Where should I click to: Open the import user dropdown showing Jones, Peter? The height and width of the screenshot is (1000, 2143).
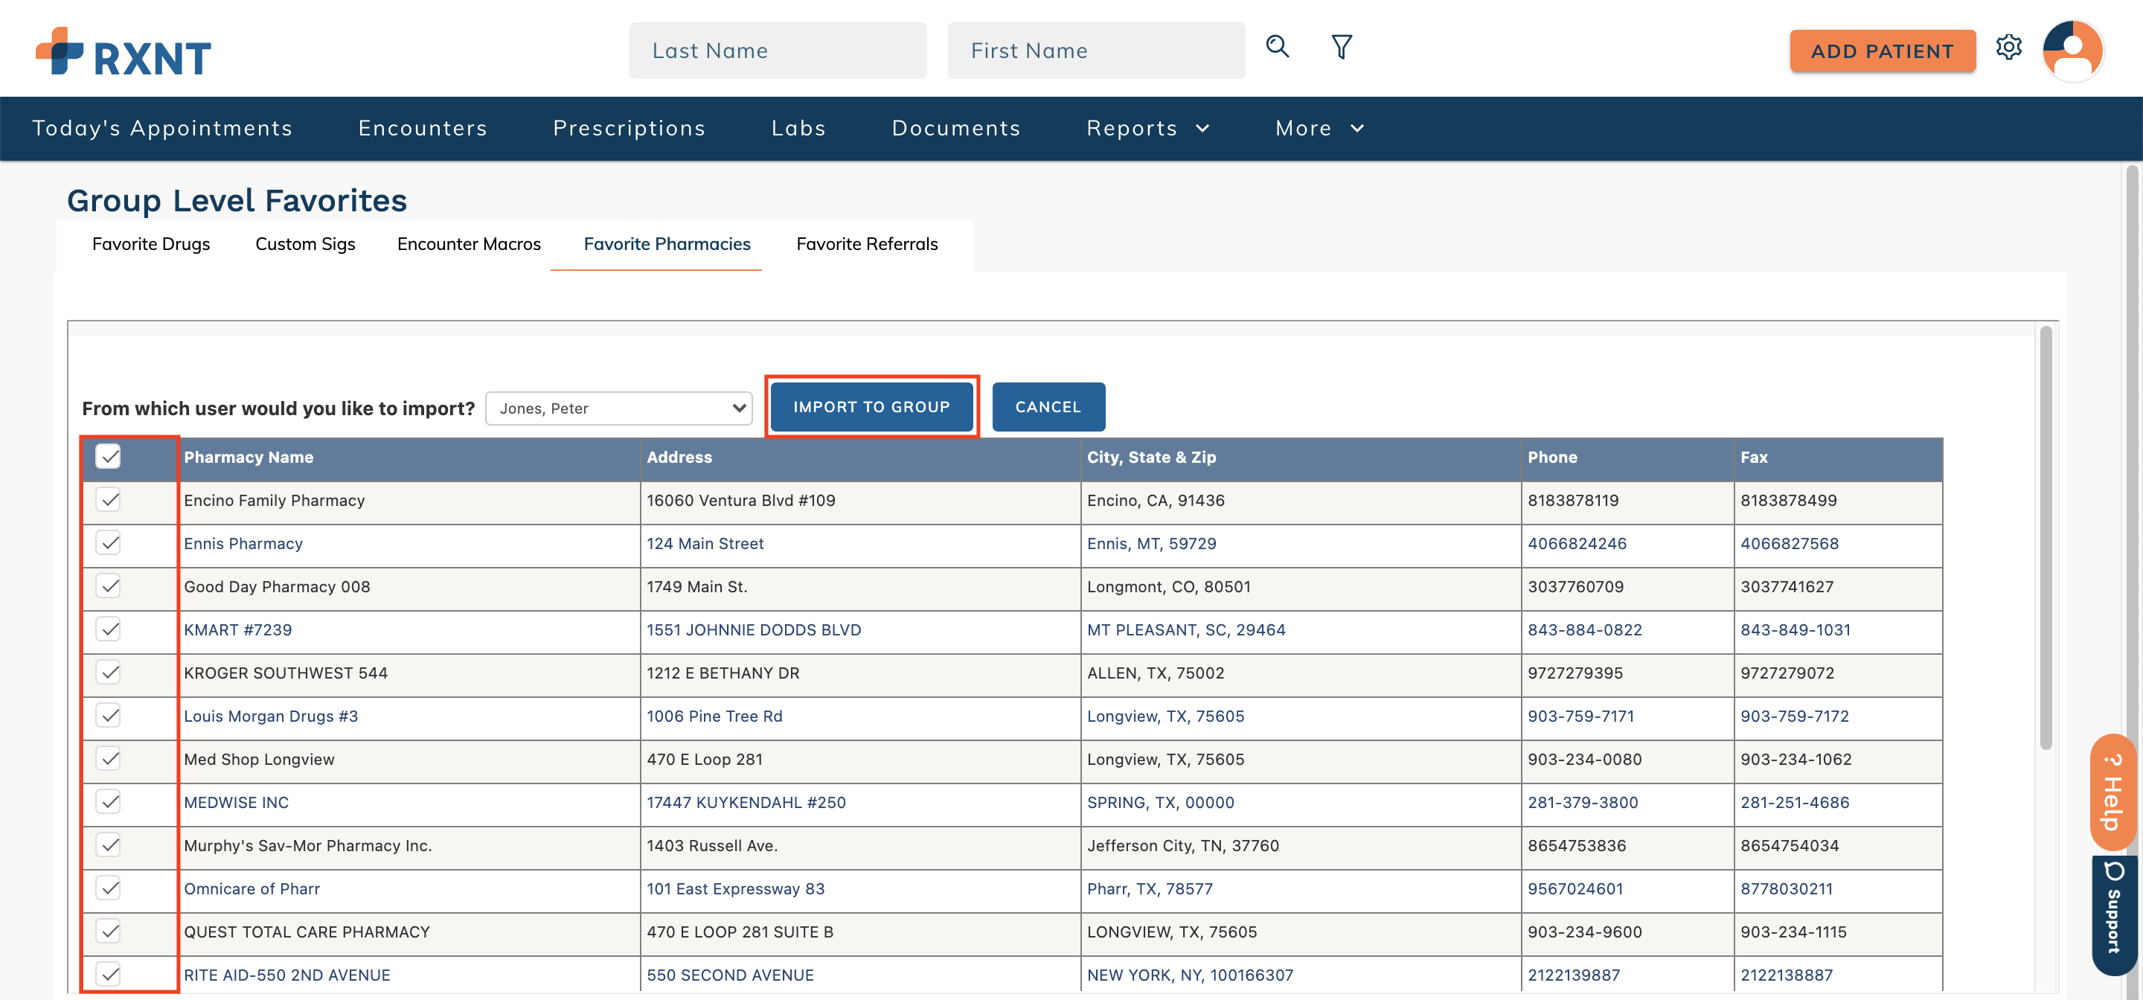click(618, 408)
